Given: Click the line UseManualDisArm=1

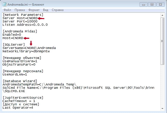Looking at the screenshot, I should [20, 61].
